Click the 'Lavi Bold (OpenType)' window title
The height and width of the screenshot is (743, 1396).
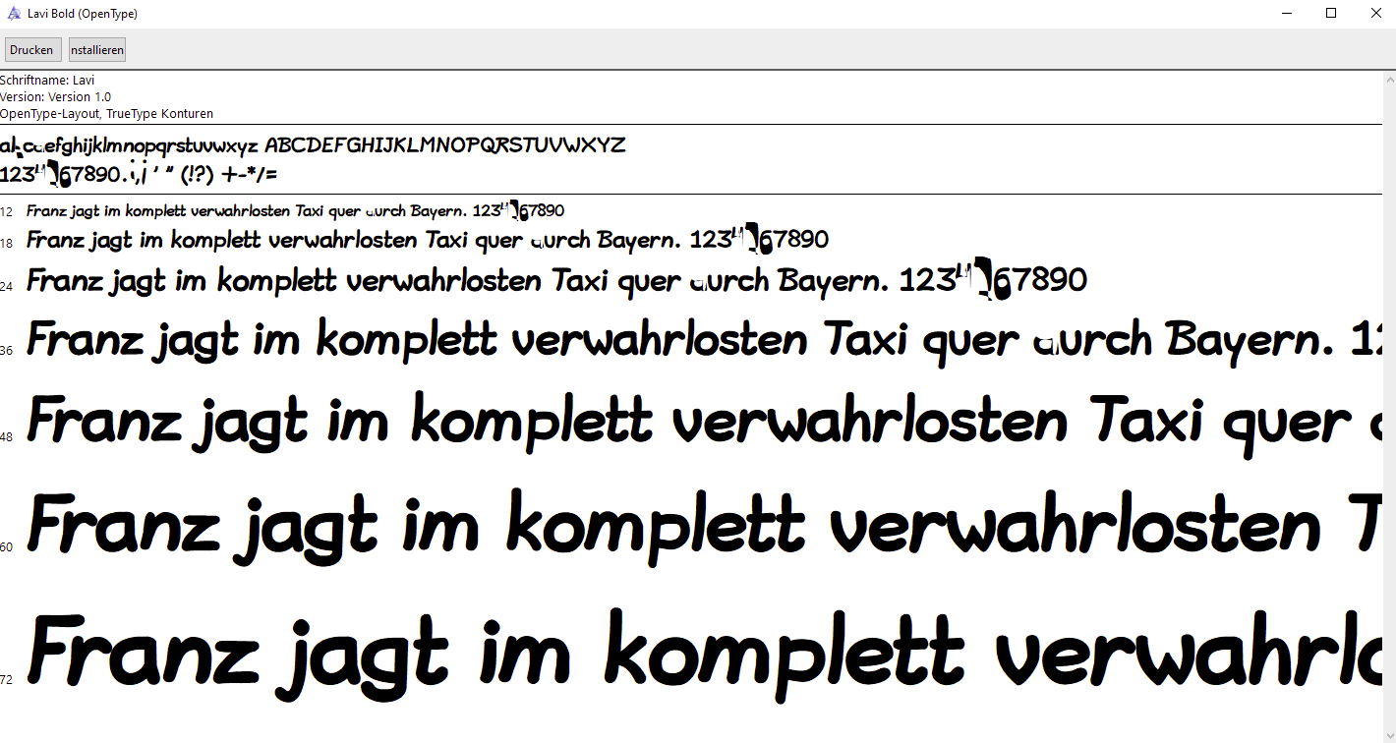83,14
